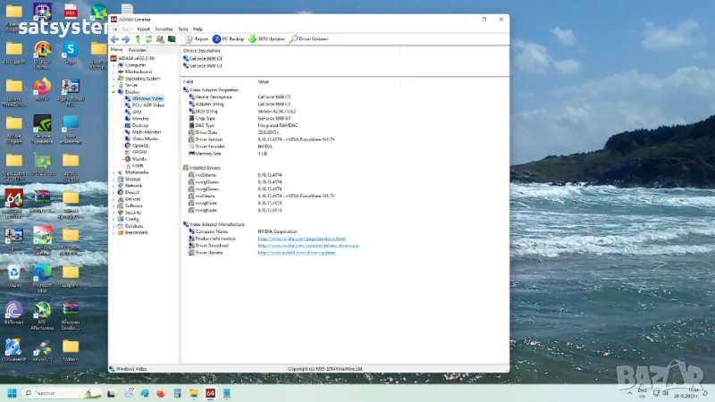Viewport: 715px width, 402px height.
Task: Click the Back navigation arrow in toolbar
Action: point(114,39)
